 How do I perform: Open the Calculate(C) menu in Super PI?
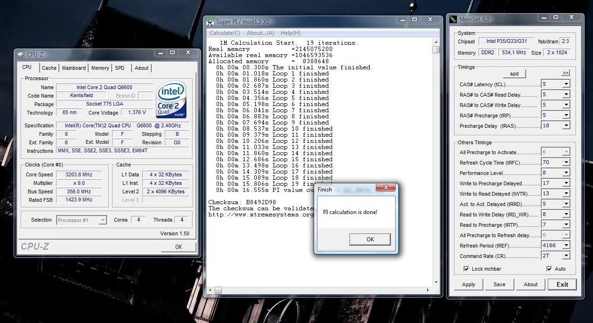pyautogui.click(x=225, y=33)
